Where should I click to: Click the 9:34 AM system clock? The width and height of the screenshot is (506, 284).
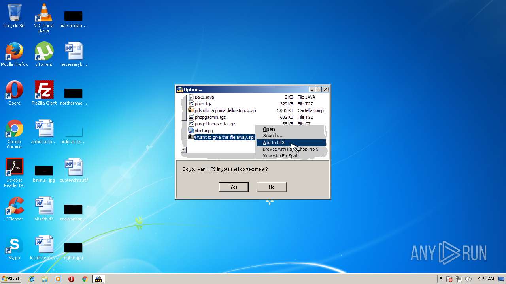(486, 279)
